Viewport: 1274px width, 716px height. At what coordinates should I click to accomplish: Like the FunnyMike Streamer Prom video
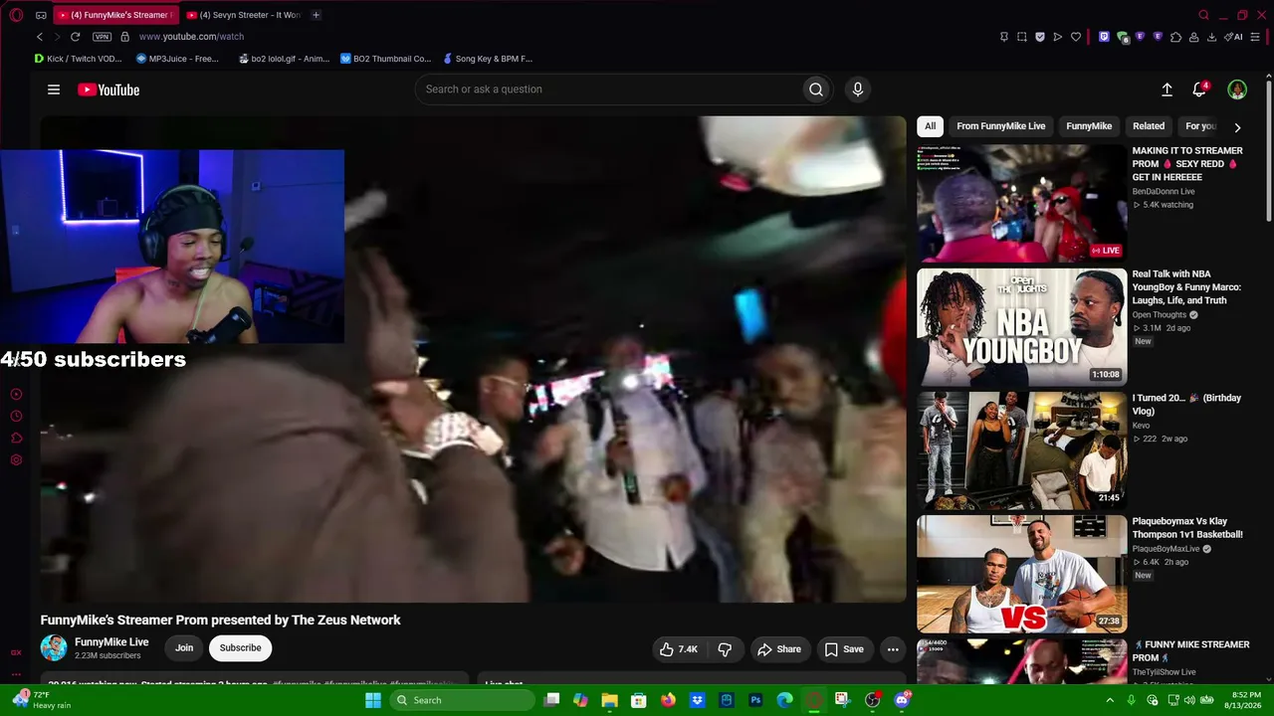coord(678,649)
